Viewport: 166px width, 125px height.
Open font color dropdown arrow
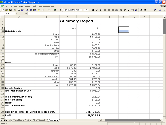pyautogui.click(x=163, y=10)
